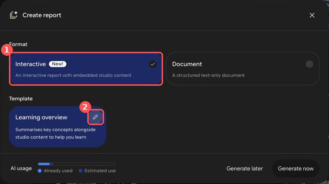The width and height of the screenshot is (329, 184).
Task: Click Generate later button
Action: (245, 169)
